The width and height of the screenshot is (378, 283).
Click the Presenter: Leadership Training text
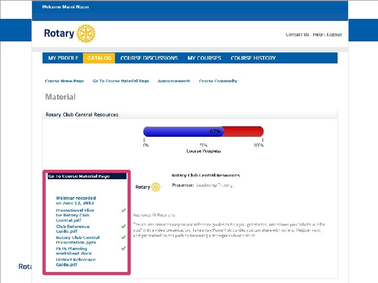pyautogui.click(x=202, y=185)
